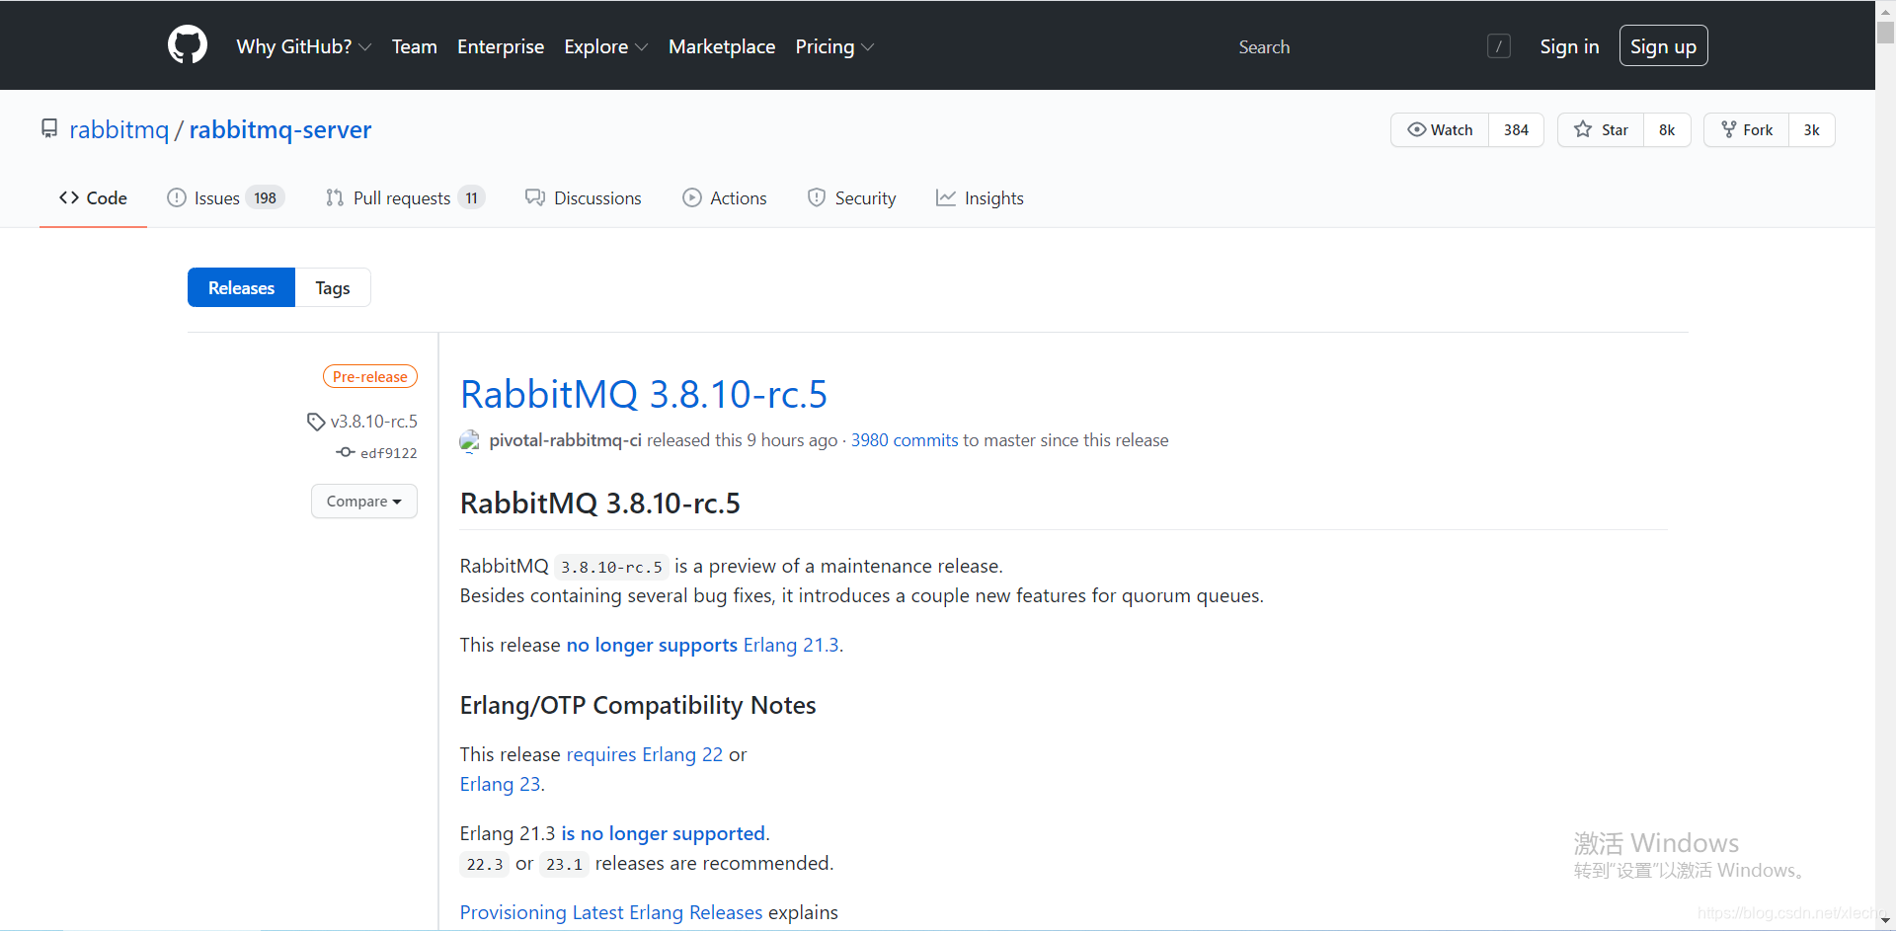The width and height of the screenshot is (1896, 931).
Task: Click the Sign up button
Action: 1663,45
